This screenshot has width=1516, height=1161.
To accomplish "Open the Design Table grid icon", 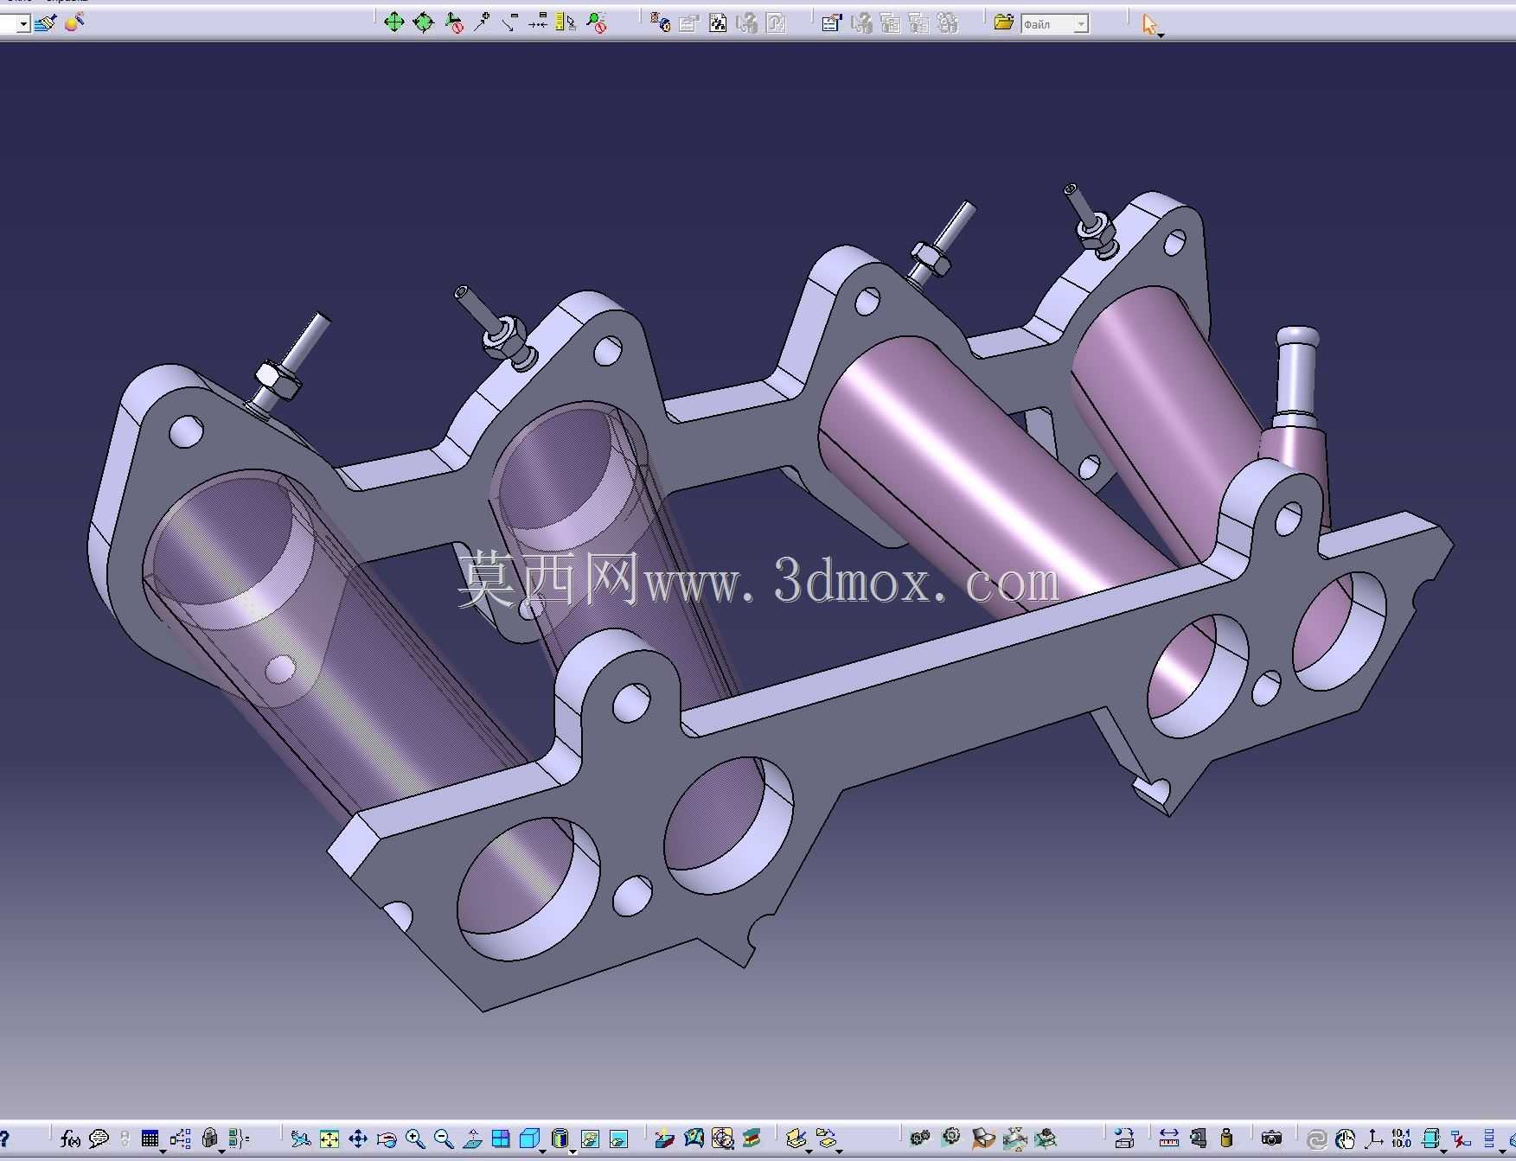I will tap(150, 1139).
